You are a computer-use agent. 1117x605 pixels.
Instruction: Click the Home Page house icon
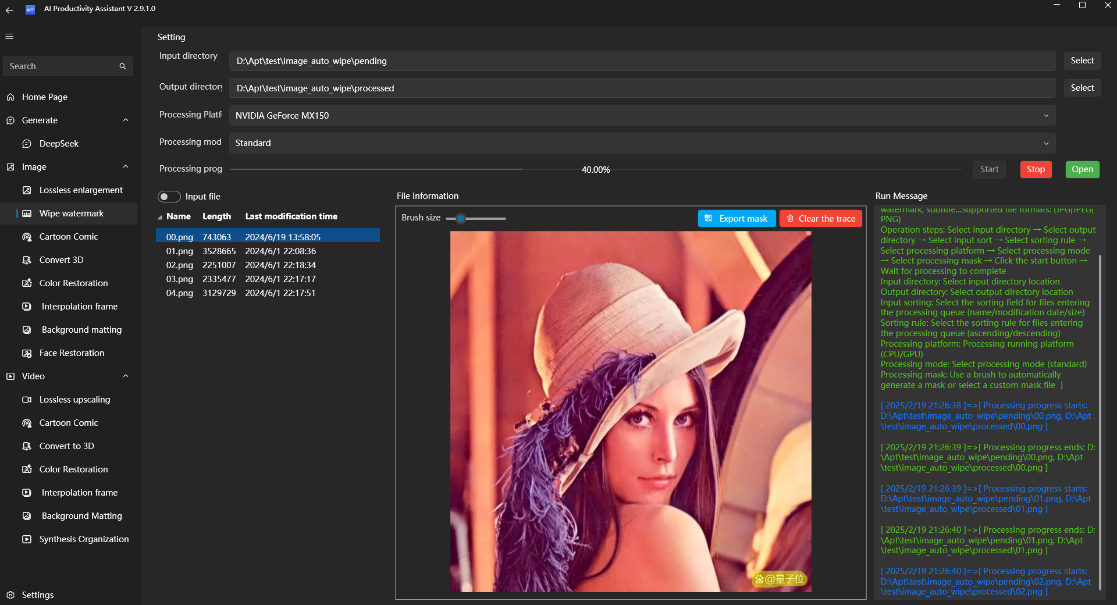(10, 97)
